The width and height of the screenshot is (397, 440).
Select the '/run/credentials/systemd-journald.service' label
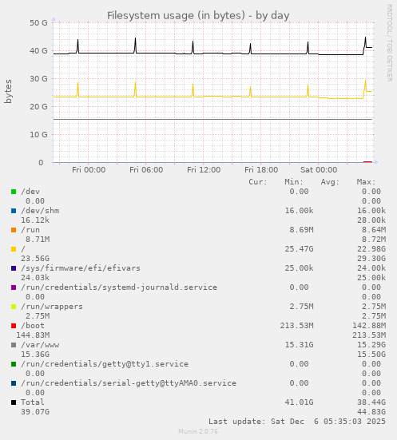(x=119, y=287)
